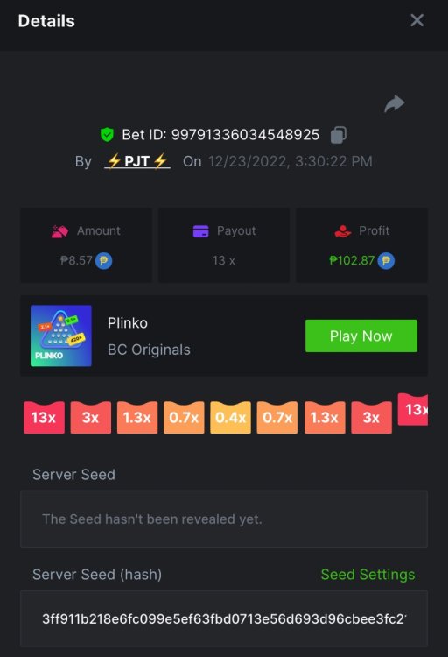The width and height of the screenshot is (448, 657).
Task: Copy the Bet ID with the copy icon
Action: tap(339, 135)
